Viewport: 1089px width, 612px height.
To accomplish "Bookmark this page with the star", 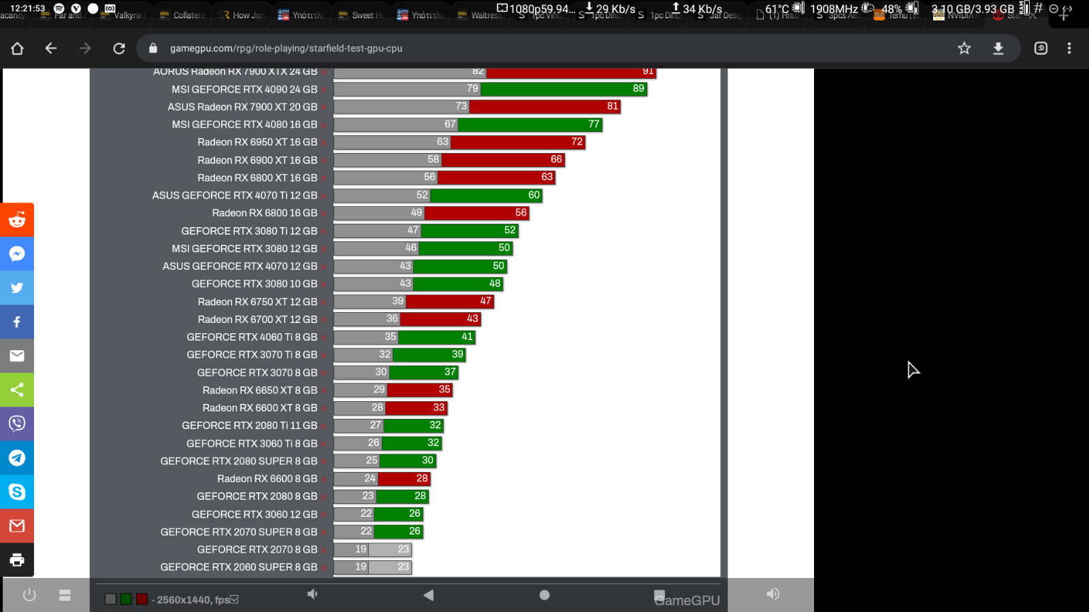I will point(964,48).
